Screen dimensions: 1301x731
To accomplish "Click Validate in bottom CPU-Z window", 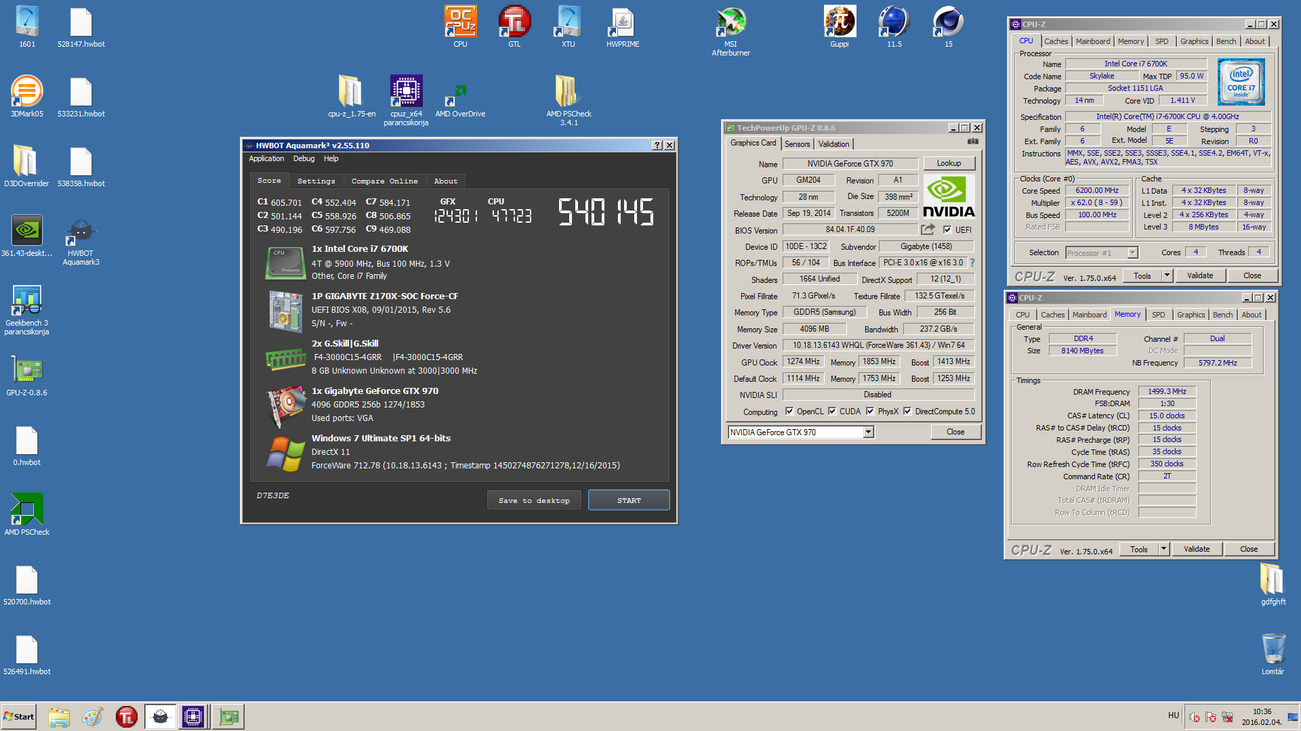I will coord(1197,549).
